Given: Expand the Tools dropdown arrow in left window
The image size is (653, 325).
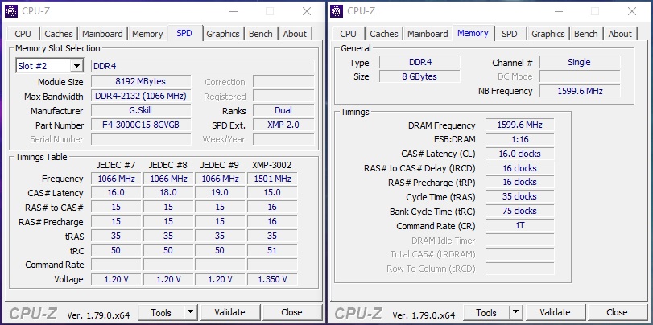Looking at the screenshot, I should pyautogui.click(x=191, y=312).
